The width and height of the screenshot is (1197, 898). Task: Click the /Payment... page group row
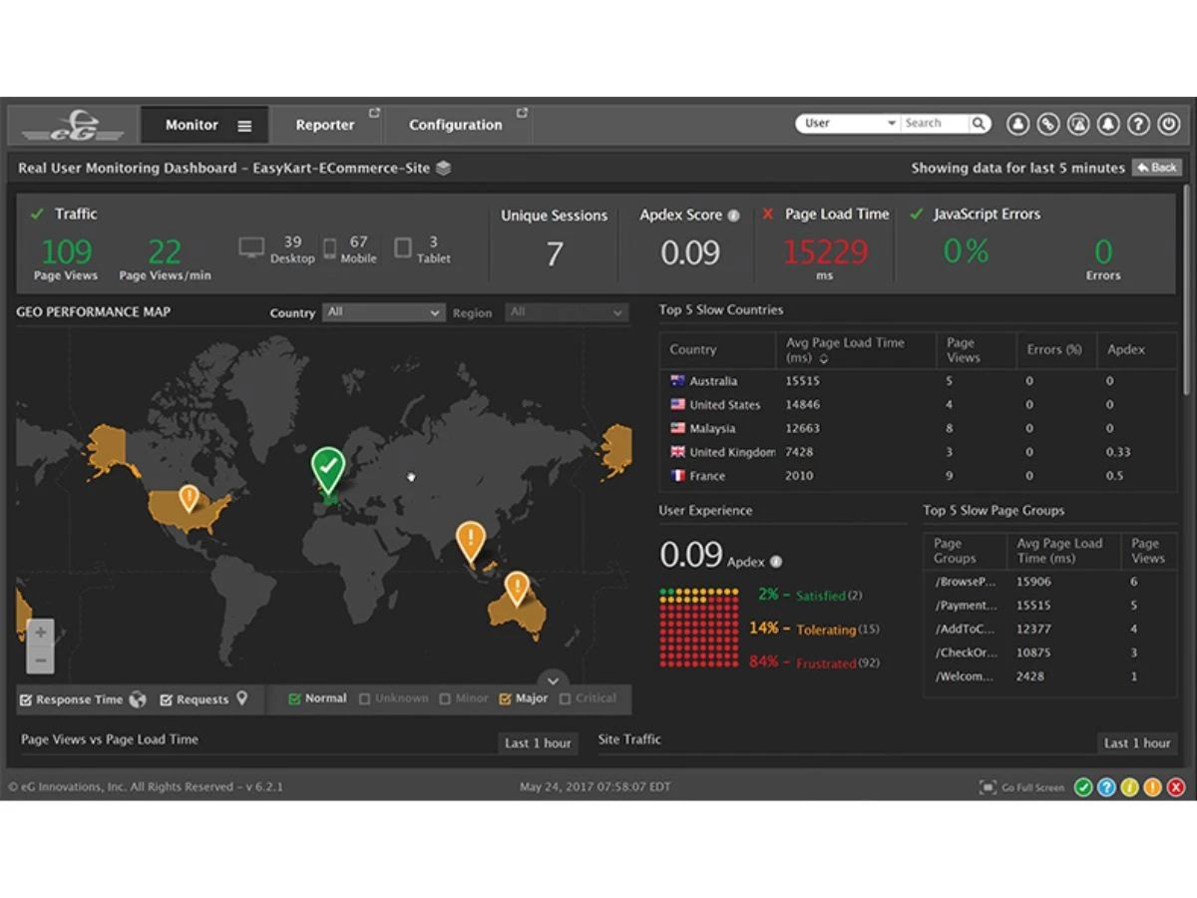(1050, 606)
